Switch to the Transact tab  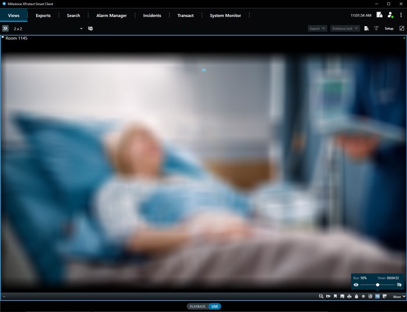pyautogui.click(x=185, y=15)
